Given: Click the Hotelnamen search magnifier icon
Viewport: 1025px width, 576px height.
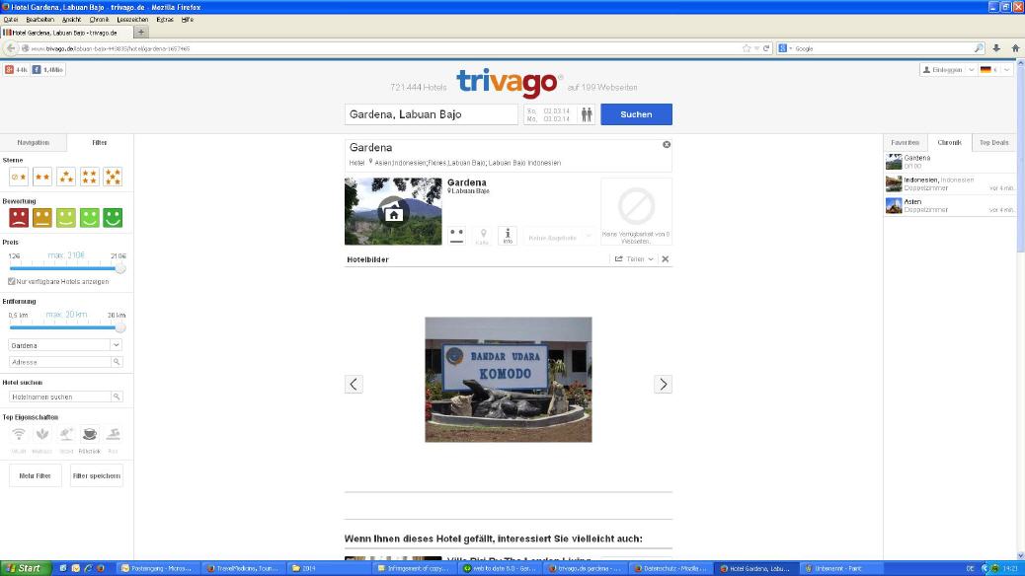Looking at the screenshot, I should tap(117, 396).
